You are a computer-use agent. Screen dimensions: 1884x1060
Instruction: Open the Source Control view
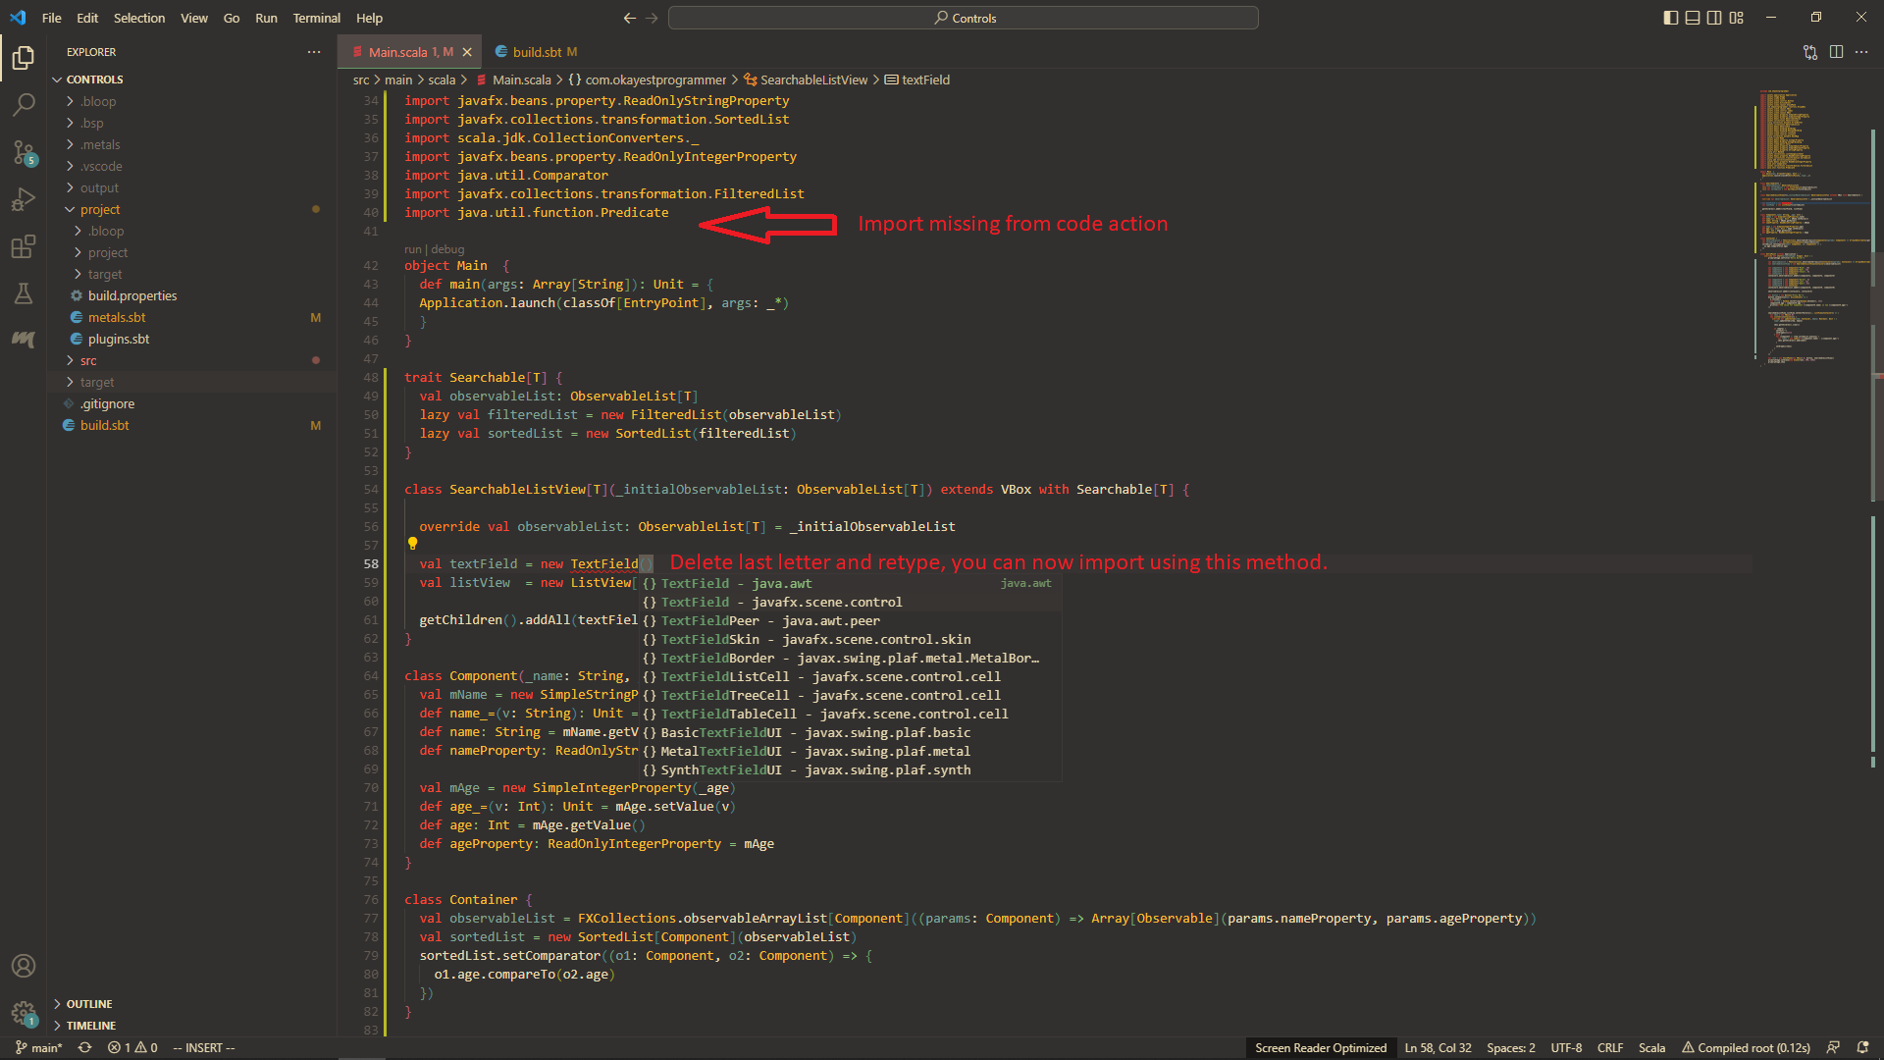pos(24,152)
